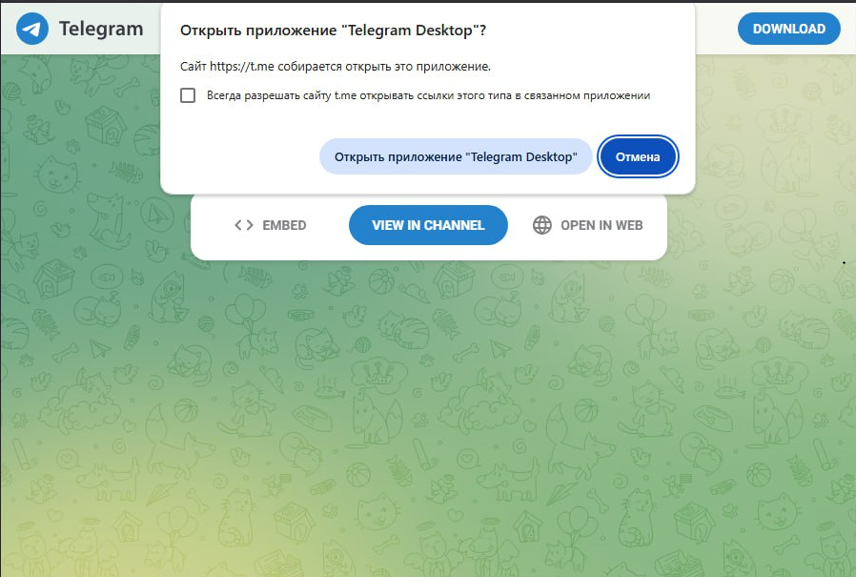
Task: Cancel the dialog with Отмена button
Action: pyautogui.click(x=638, y=156)
